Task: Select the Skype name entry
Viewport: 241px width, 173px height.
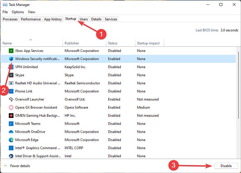Action: click(x=20, y=75)
